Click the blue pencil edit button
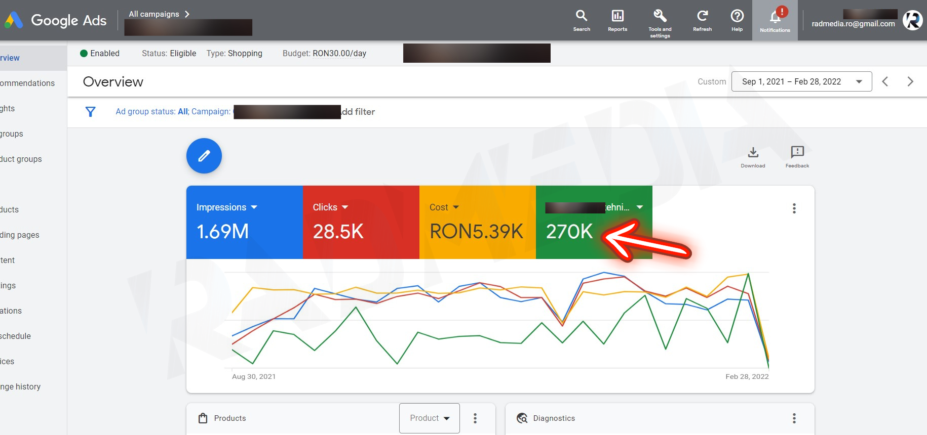927x435 pixels. (204, 156)
